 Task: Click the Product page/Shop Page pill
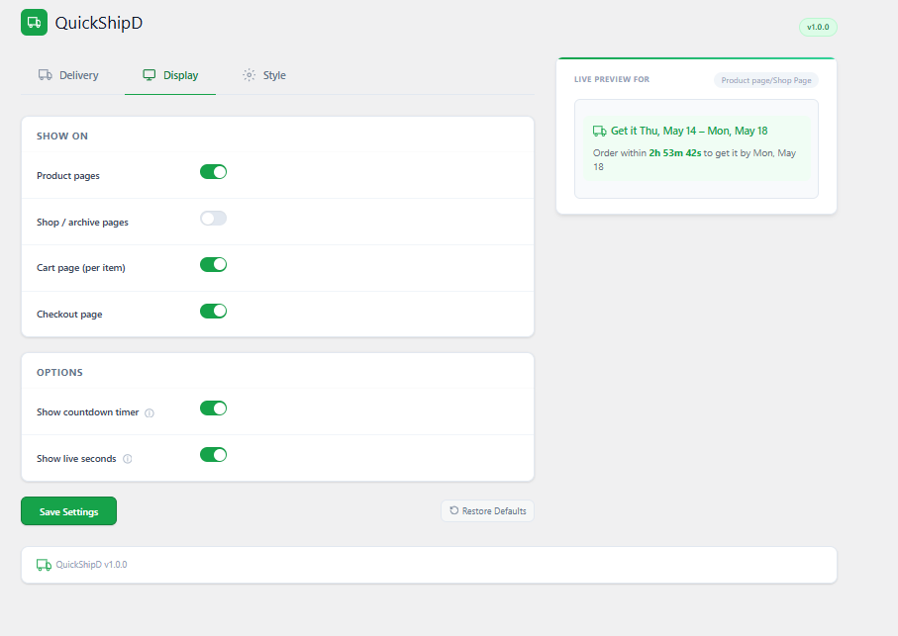click(x=765, y=80)
